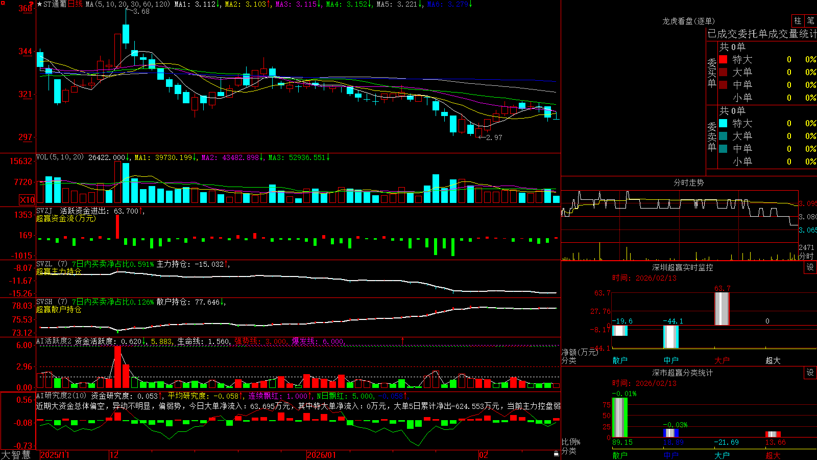Click the X10 volume scale icon
The image size is (817, 460).
tap(27, 200)
